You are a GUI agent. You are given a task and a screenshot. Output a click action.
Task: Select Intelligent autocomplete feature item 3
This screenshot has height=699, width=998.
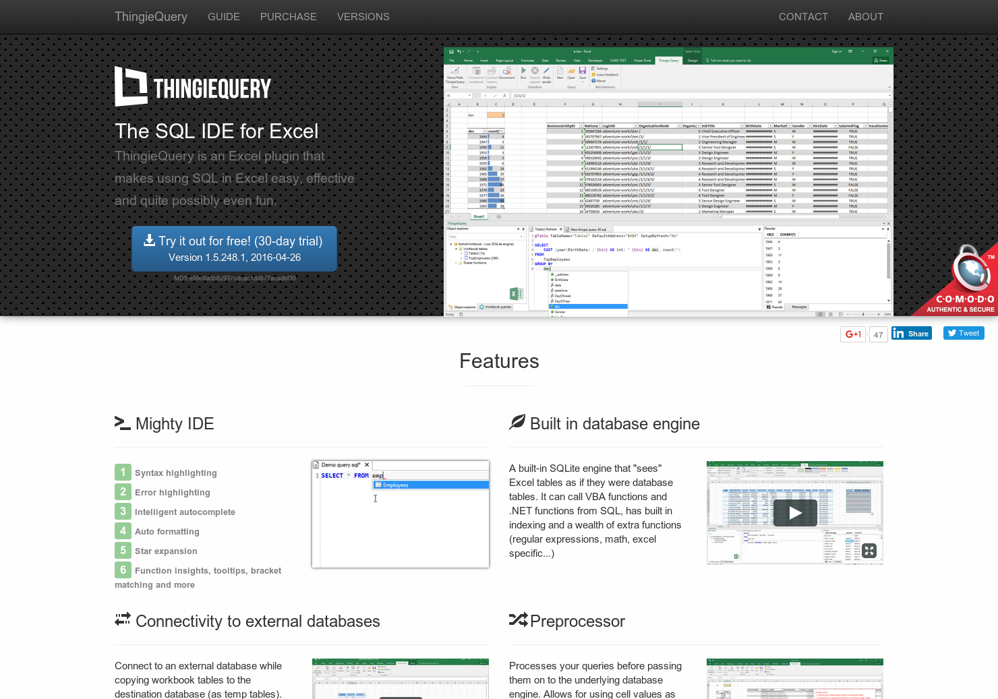[175, 512]
